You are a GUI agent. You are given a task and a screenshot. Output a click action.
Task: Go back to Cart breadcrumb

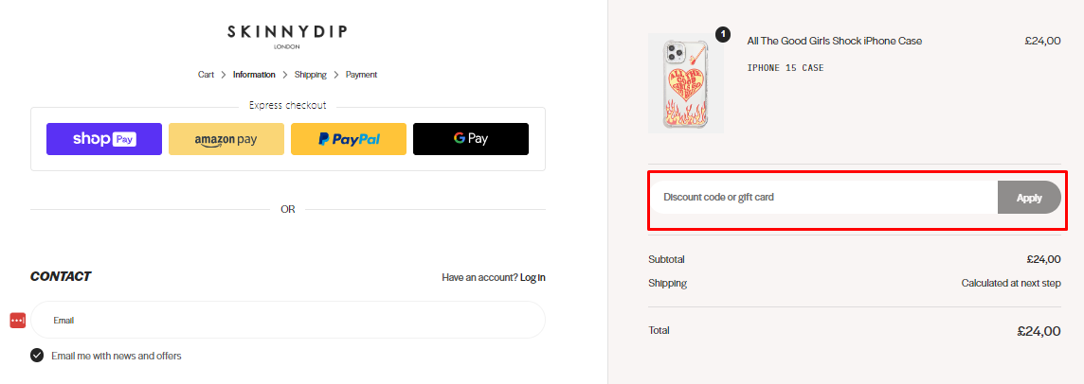click(x=206, y=75)
